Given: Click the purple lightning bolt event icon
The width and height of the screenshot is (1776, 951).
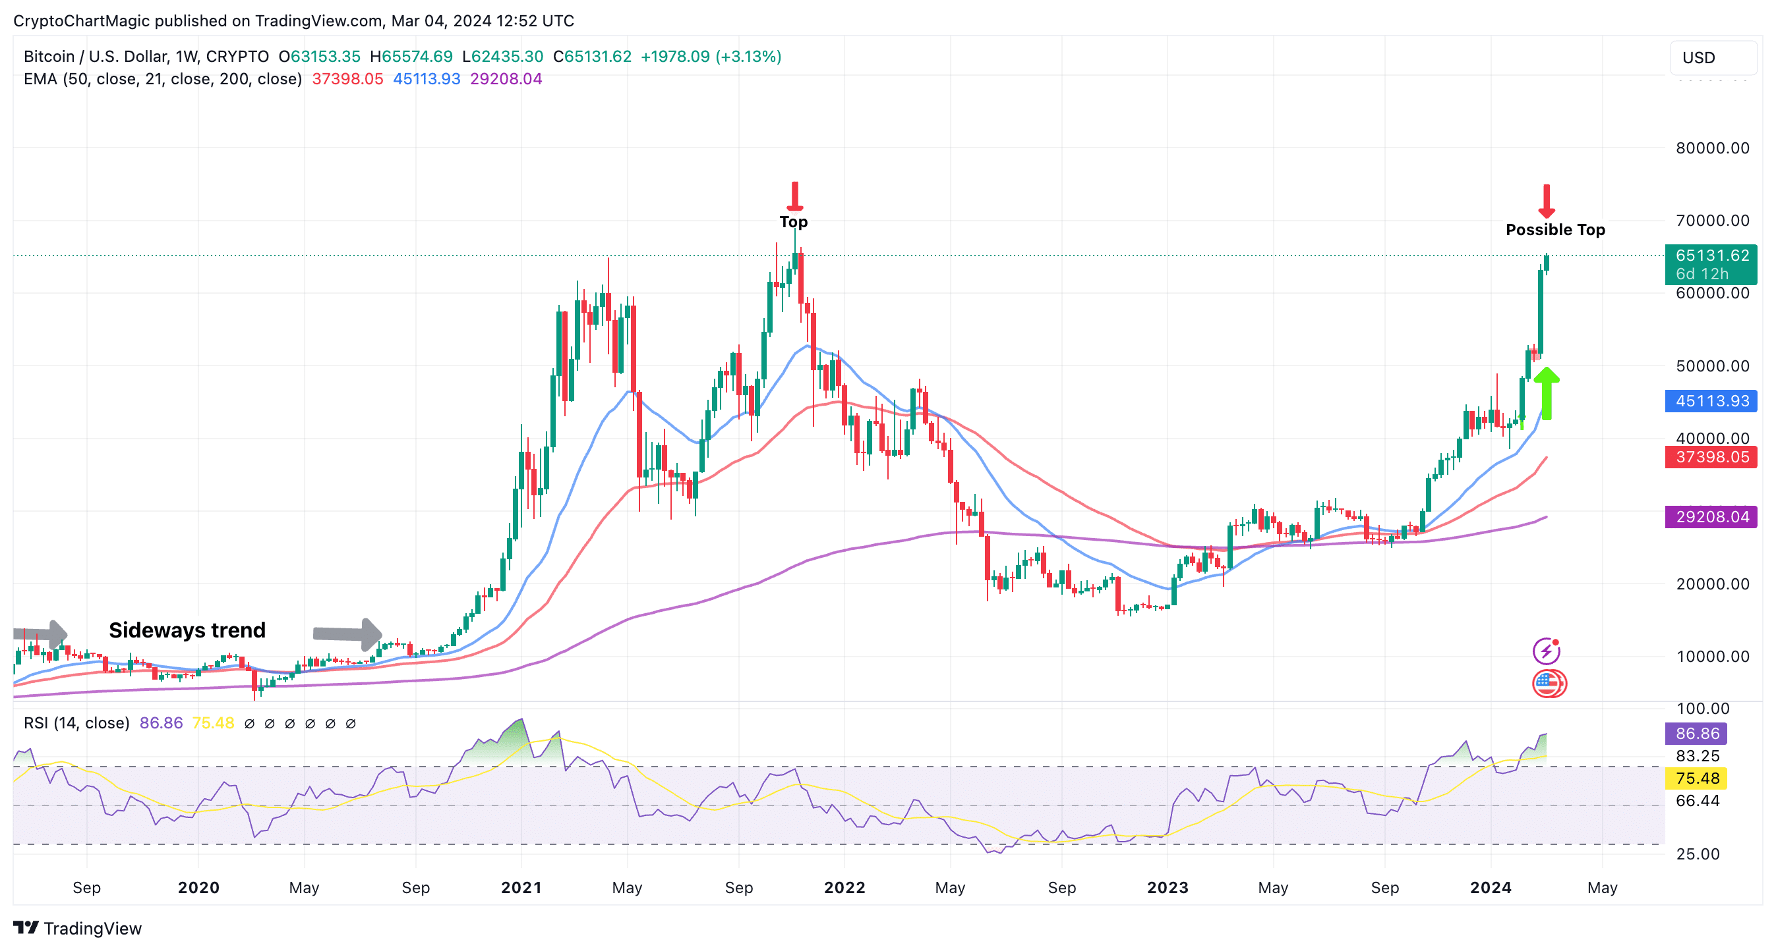Looking at the screenshot, I should pos(1546,651).
